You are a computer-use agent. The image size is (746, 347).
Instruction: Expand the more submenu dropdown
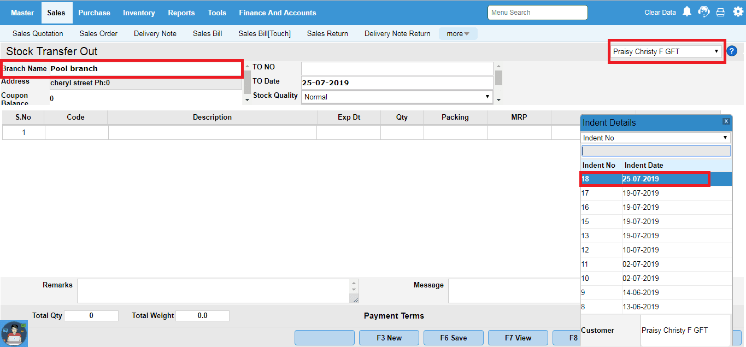click(x=458, y=34)
